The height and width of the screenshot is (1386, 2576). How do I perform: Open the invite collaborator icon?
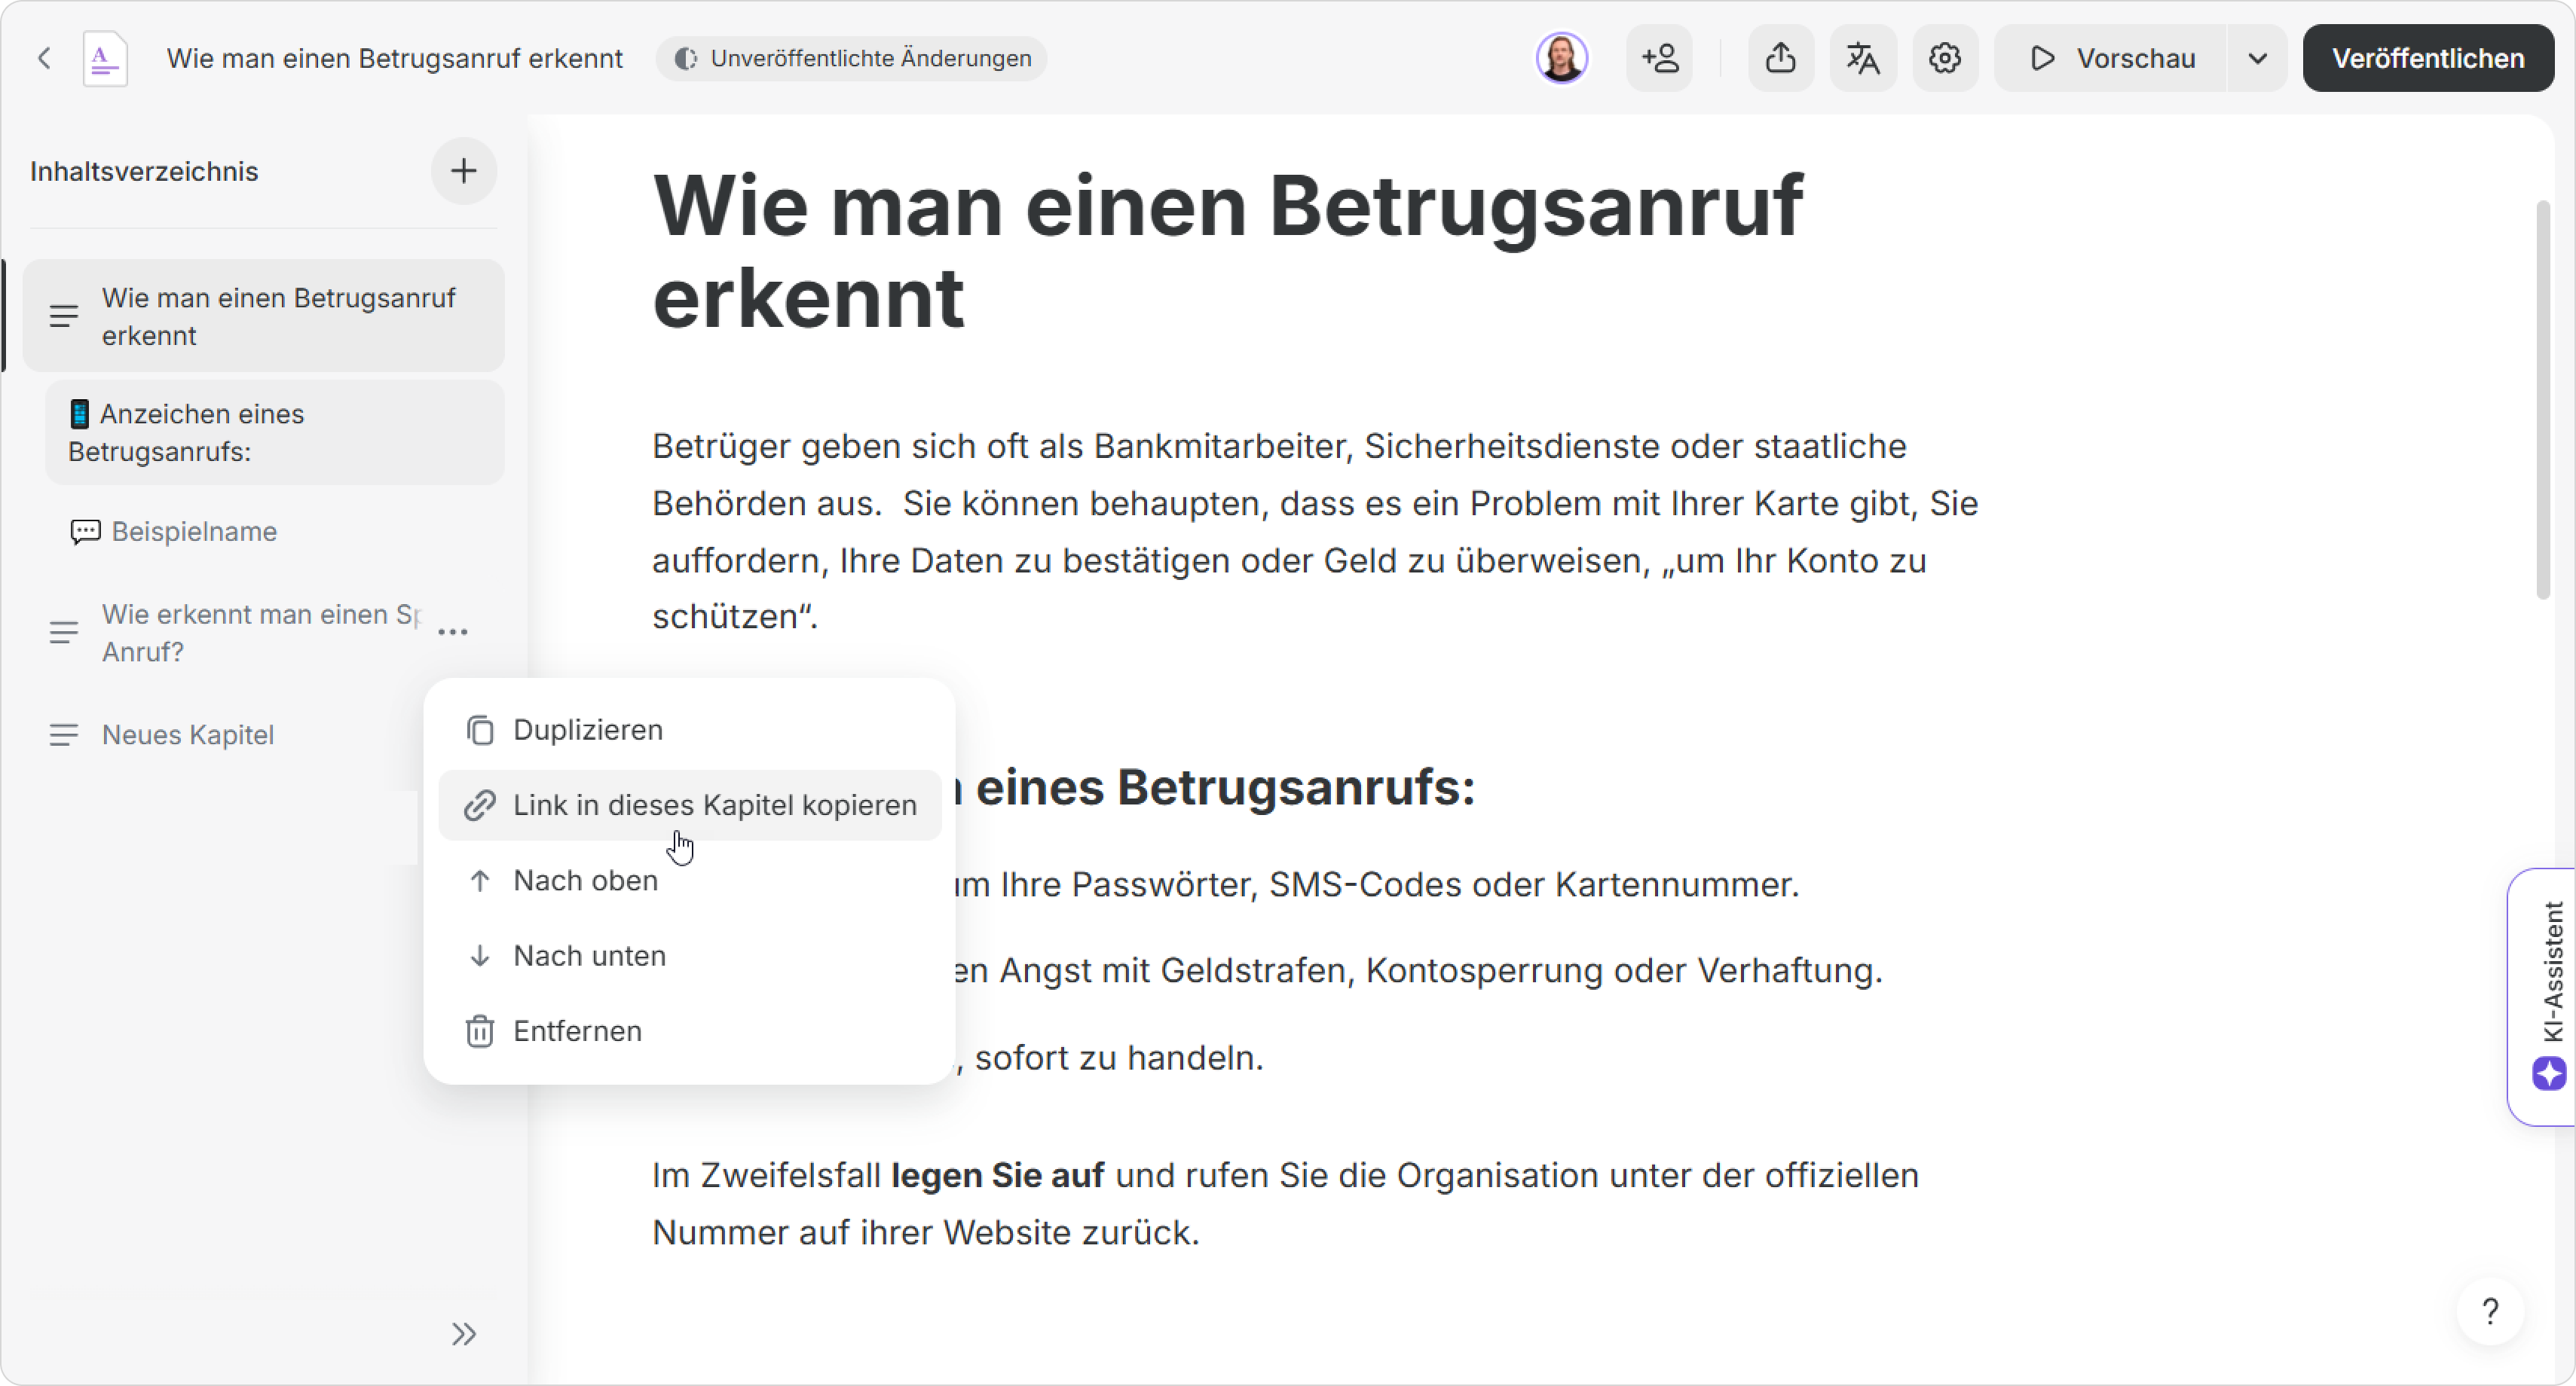pyautogui.click(x=1660, y=58)
